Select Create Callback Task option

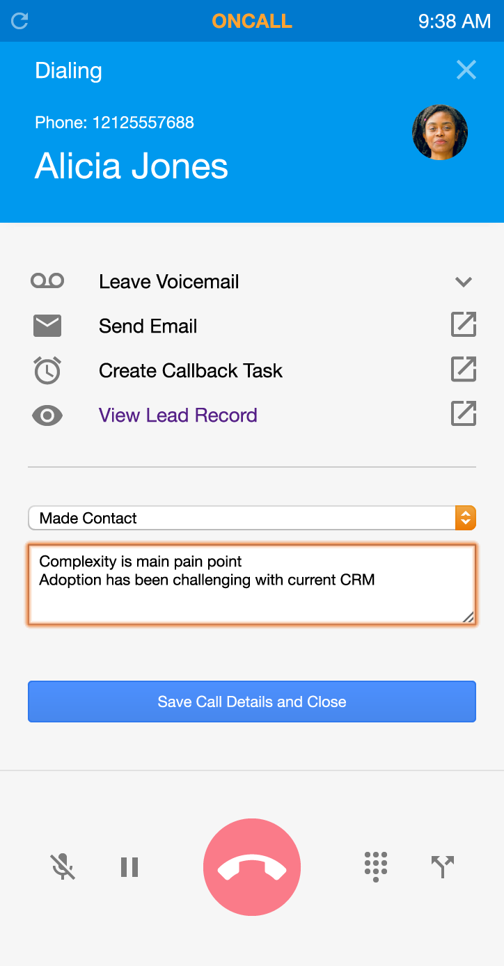point(191,371)
